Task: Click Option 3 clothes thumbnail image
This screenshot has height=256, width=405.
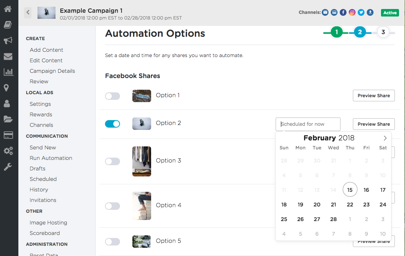Action: tap(142, 161)
